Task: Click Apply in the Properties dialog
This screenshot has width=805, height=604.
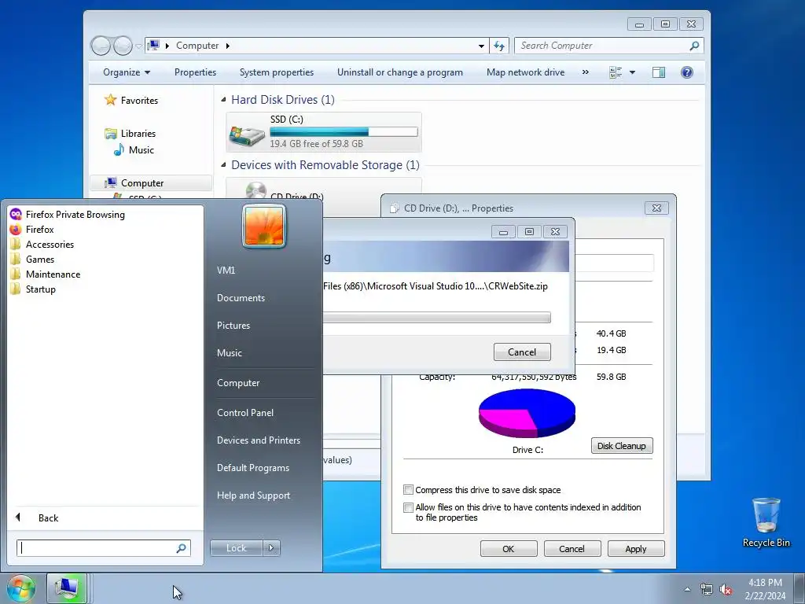Action: coord(636,548)
